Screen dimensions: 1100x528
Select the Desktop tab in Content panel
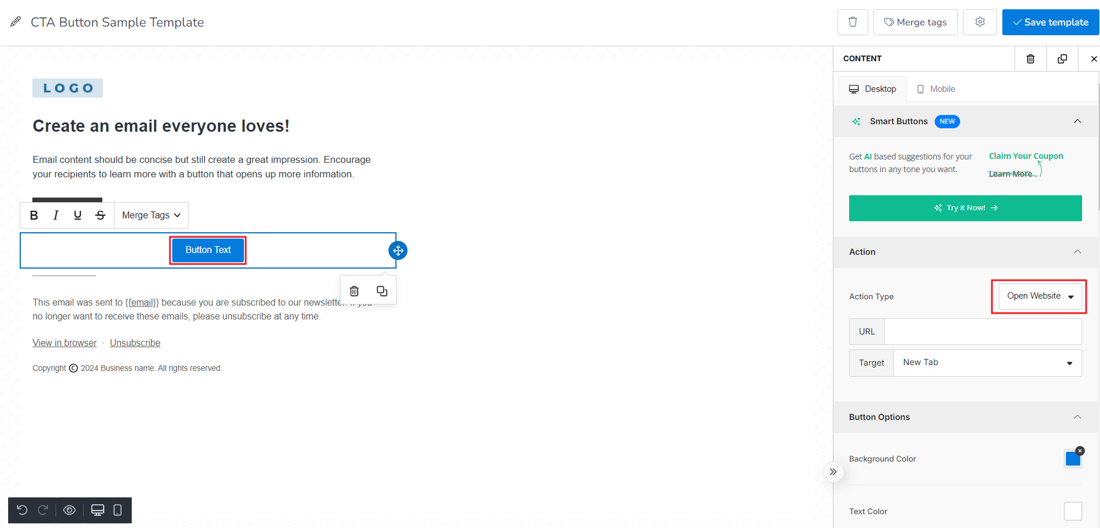[x=872, y=88]
